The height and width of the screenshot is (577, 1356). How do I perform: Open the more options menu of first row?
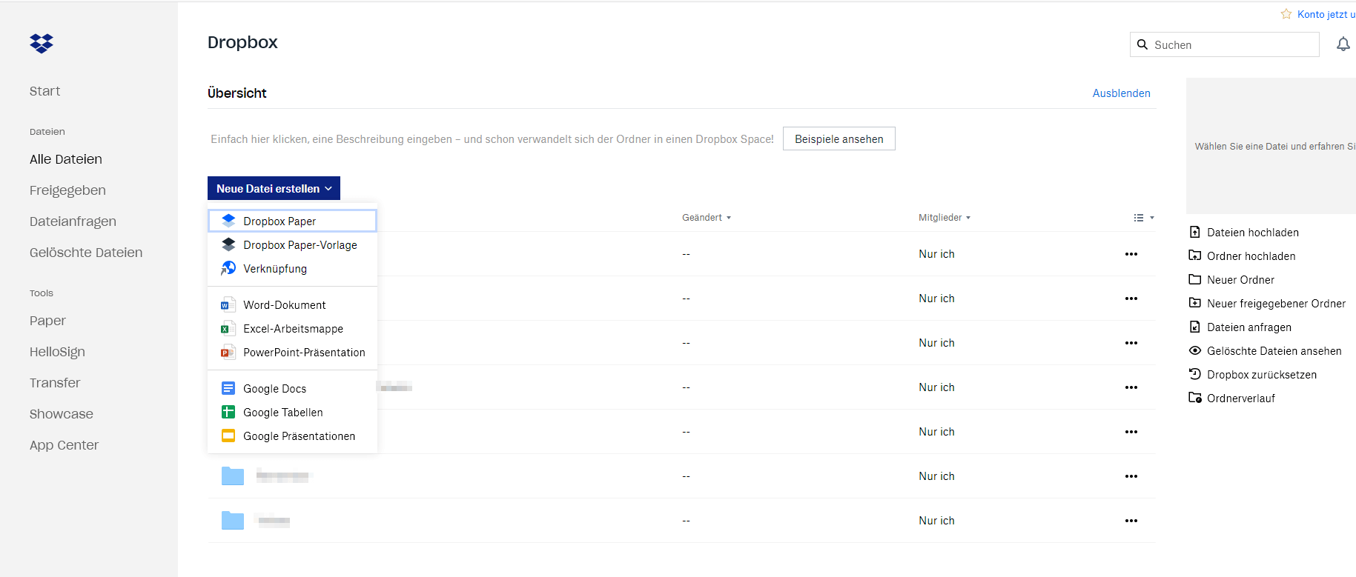1131,254
